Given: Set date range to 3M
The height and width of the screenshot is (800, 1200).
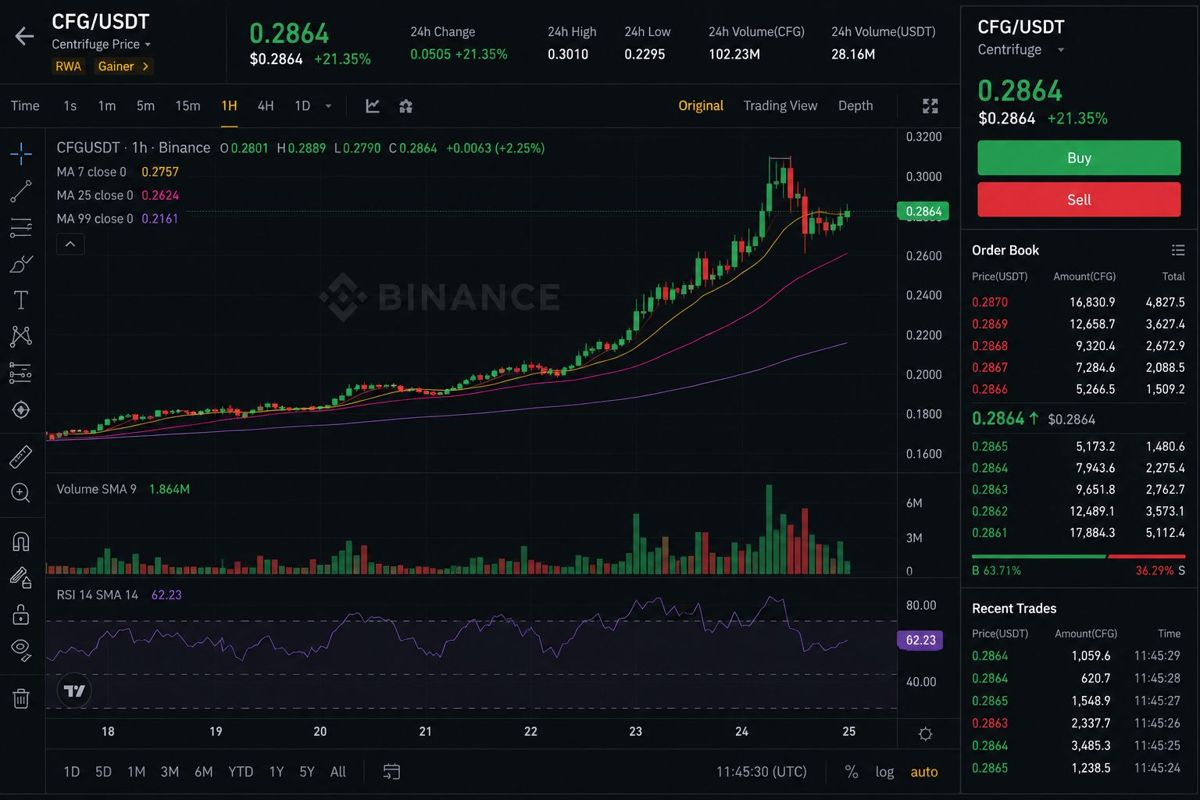Looking at the screenshot, I should (170, 772).
